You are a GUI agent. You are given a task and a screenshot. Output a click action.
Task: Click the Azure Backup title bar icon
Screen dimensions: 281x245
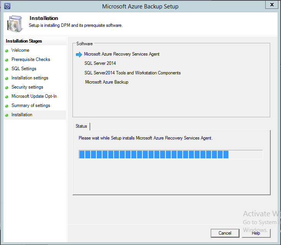coord(7,6)
